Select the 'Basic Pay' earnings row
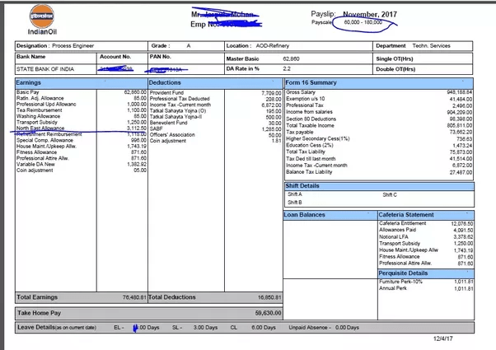This screenshot has width=496, height=350. [x=82, y=92]
